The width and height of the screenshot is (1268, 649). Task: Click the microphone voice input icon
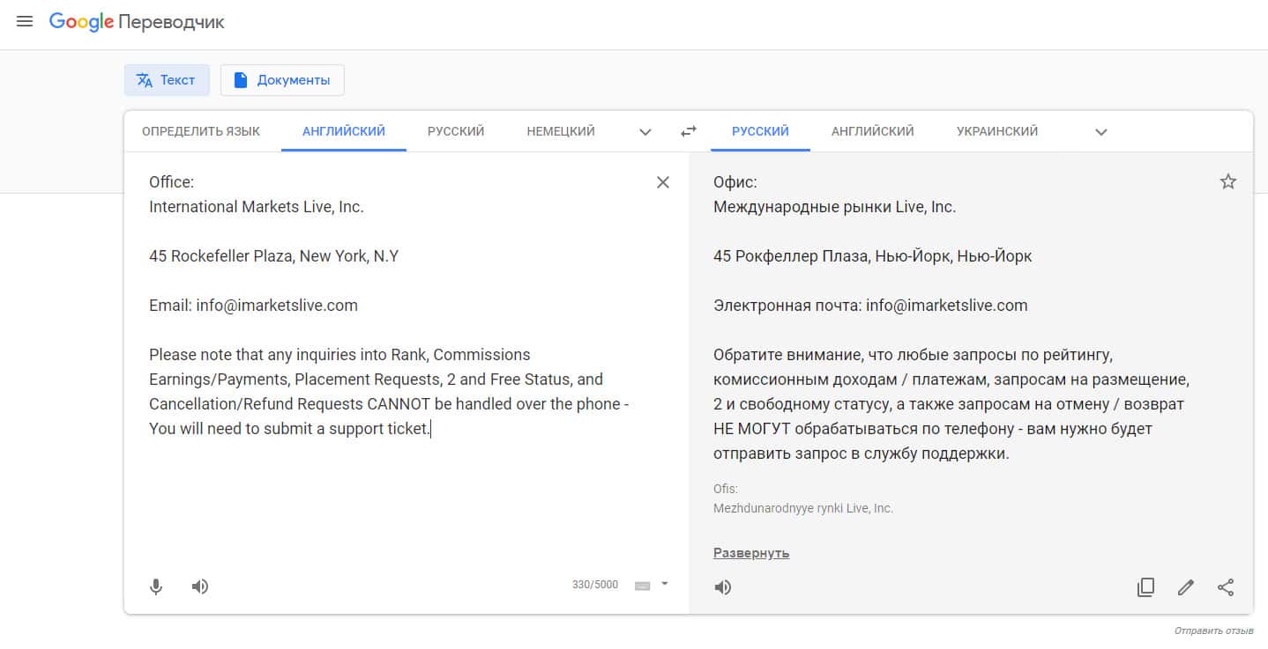(156, 586)
